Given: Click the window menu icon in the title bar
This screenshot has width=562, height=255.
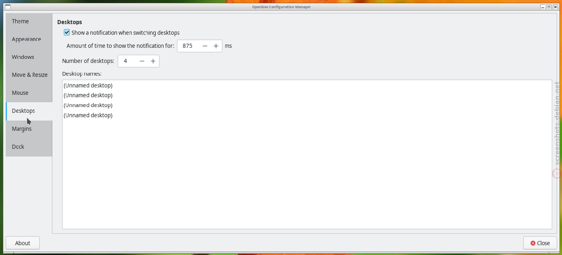Looking at the screenshot, I should pyautogui.click(x=7, y=7).
